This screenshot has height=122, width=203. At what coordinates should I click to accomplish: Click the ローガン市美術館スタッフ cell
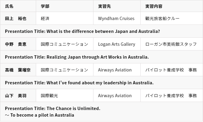[x=172, y=44]
